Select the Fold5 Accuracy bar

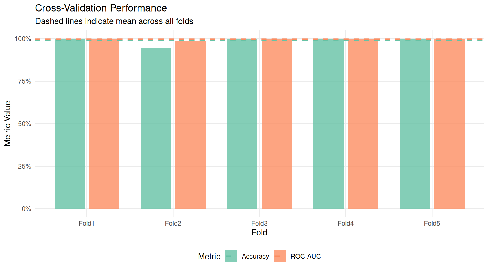click(x=415, y=124)
